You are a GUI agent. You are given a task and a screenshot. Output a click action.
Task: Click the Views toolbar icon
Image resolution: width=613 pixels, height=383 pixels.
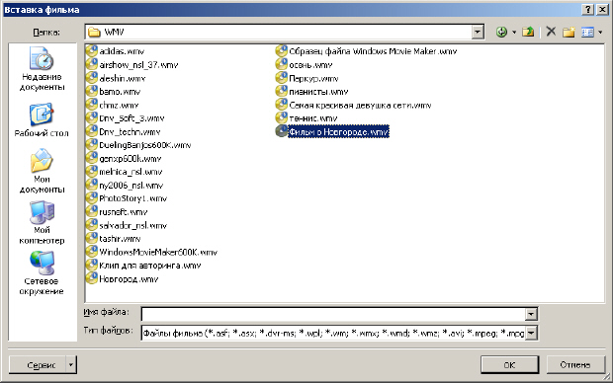587,32
